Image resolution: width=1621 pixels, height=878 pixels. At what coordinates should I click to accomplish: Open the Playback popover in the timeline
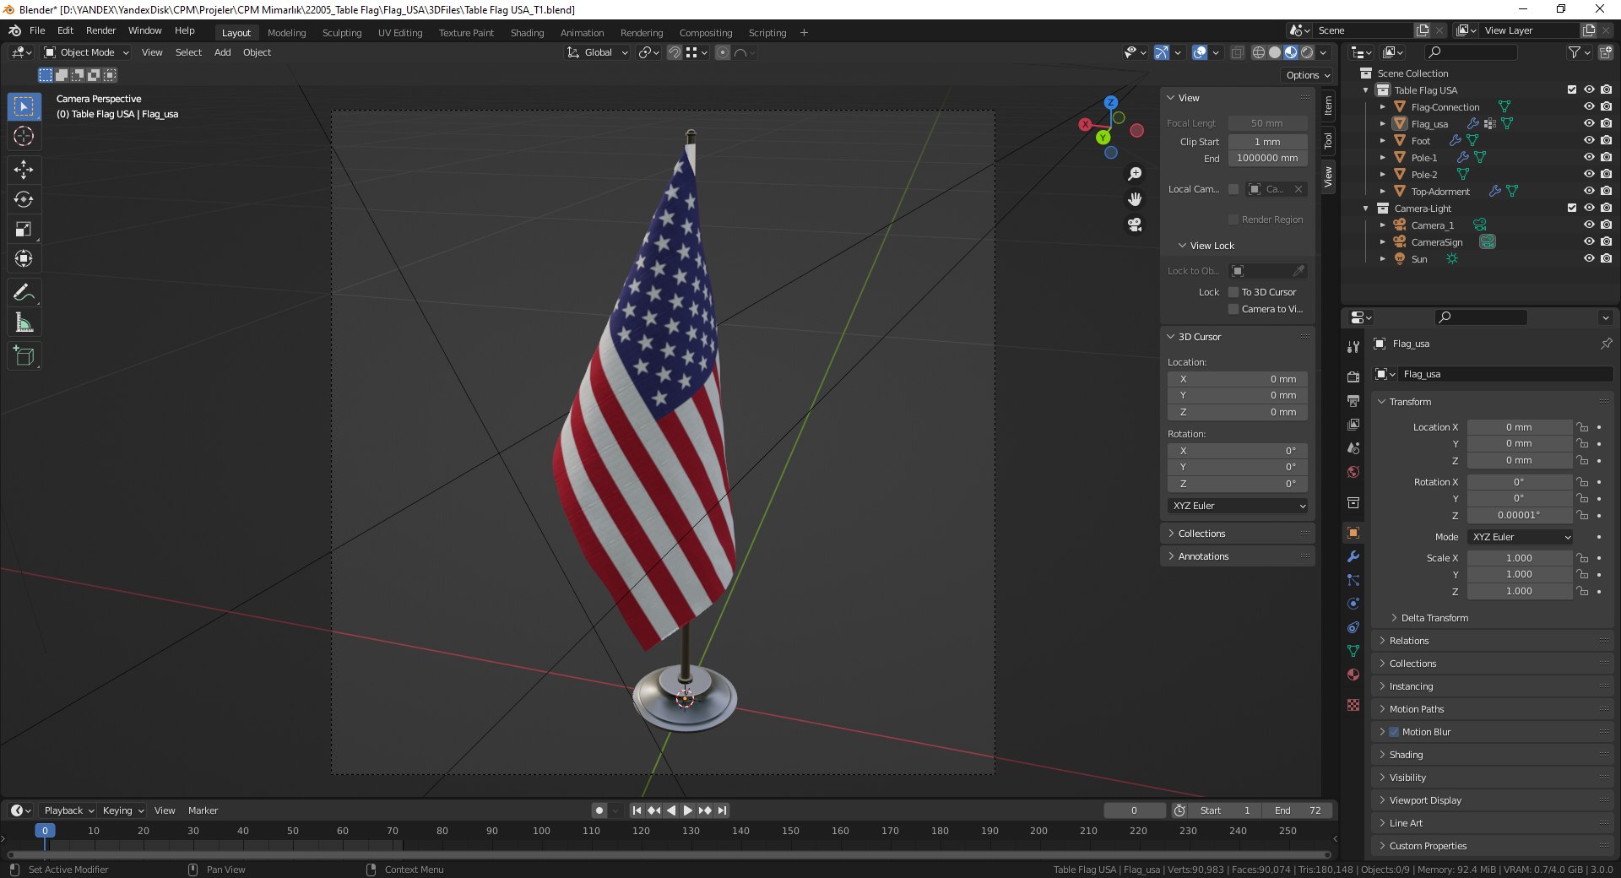(x=68, y=810)
